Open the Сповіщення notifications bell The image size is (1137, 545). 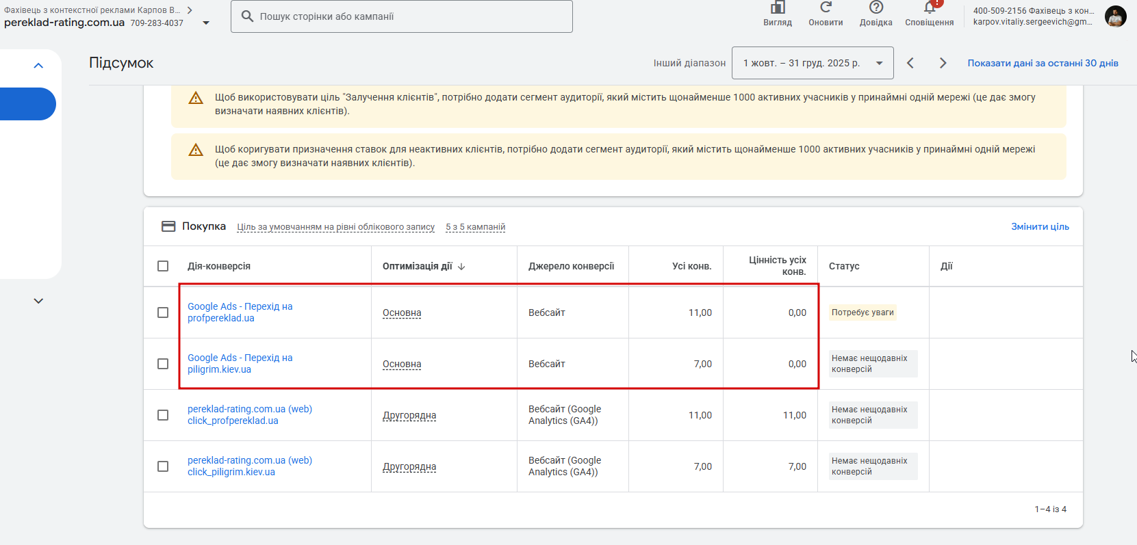tap(929, 8)
